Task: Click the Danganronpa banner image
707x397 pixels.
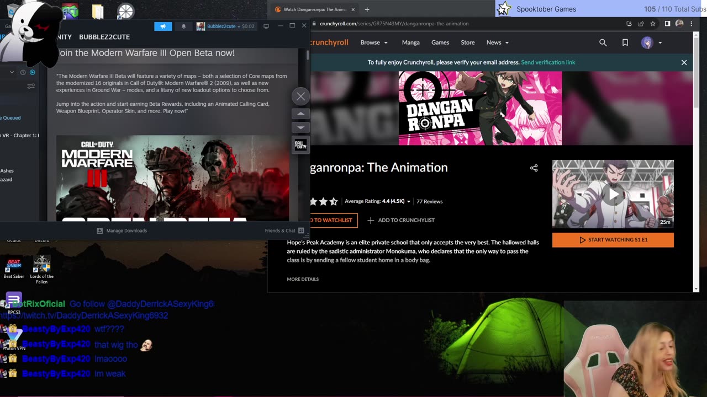Action: 480,108
